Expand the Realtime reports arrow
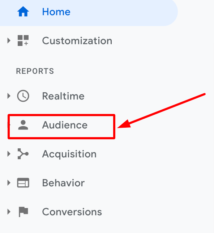Viewport: 214px width, 233px height. coord(9,96)
